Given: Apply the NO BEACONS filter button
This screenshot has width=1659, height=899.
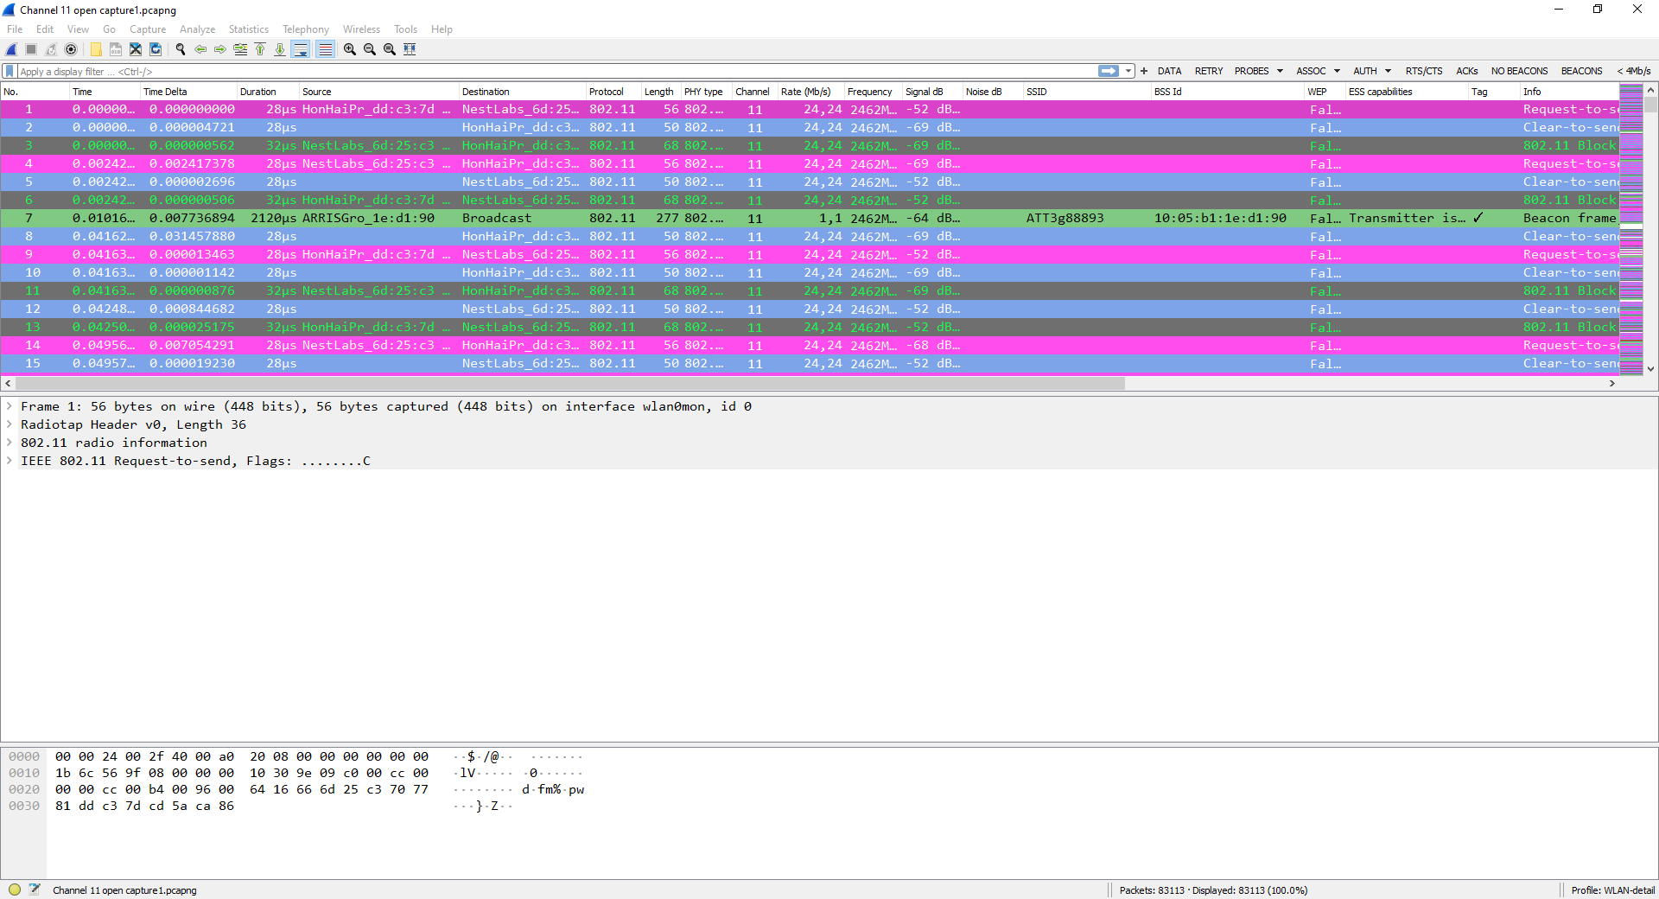Looking at the screenshot, I should pyautogui.click(x=1519, y=71).
